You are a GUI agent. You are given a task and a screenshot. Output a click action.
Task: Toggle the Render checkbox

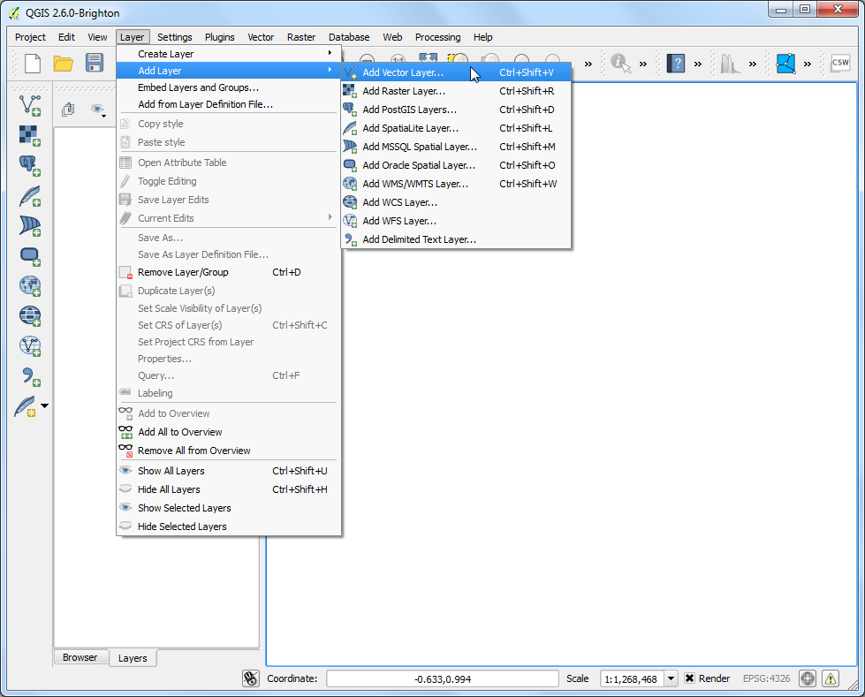point(689,678)
